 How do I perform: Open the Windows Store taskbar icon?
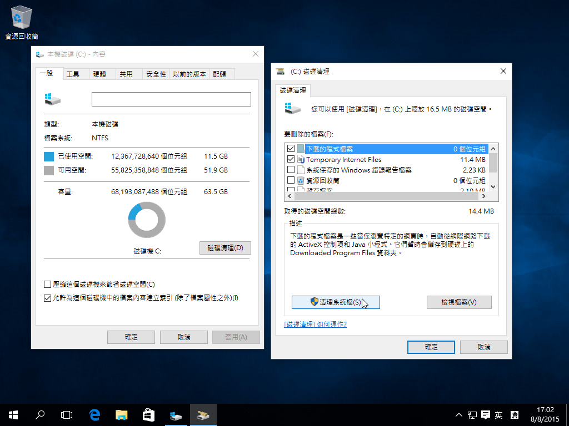[148, 415]
